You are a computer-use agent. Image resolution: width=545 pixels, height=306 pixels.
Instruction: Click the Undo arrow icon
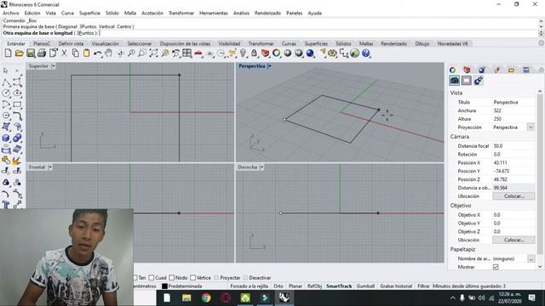click(98, 53)
